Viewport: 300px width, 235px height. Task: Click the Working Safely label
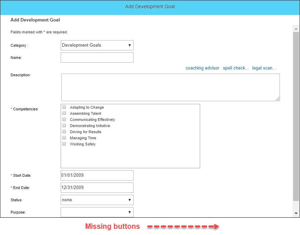(82, 144)
